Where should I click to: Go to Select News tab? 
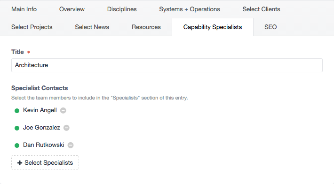pyautogui.click(x=92, y=27)
